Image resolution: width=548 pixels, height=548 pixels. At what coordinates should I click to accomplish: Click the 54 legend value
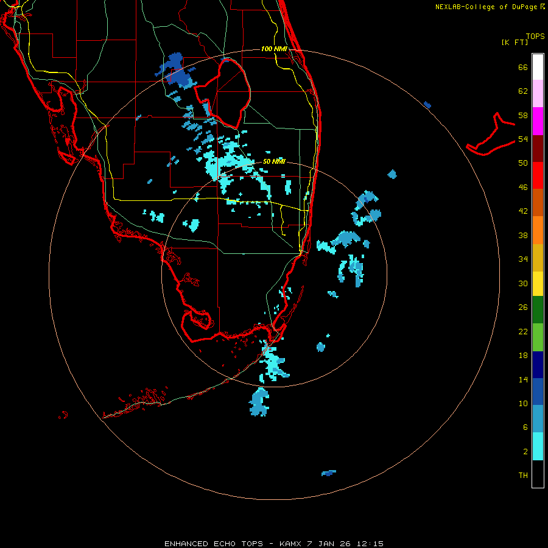523,139
